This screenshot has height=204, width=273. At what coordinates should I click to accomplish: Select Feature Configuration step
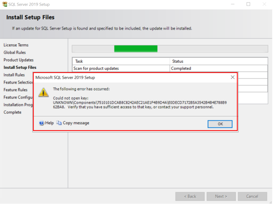coord(18,97)
